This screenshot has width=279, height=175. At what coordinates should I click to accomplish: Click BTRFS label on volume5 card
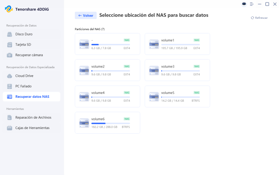[196, 101]
